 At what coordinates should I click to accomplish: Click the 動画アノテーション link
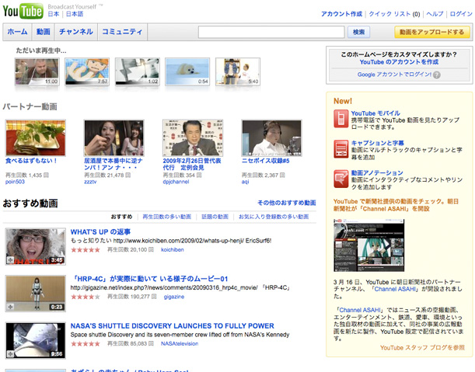point(377,173)
